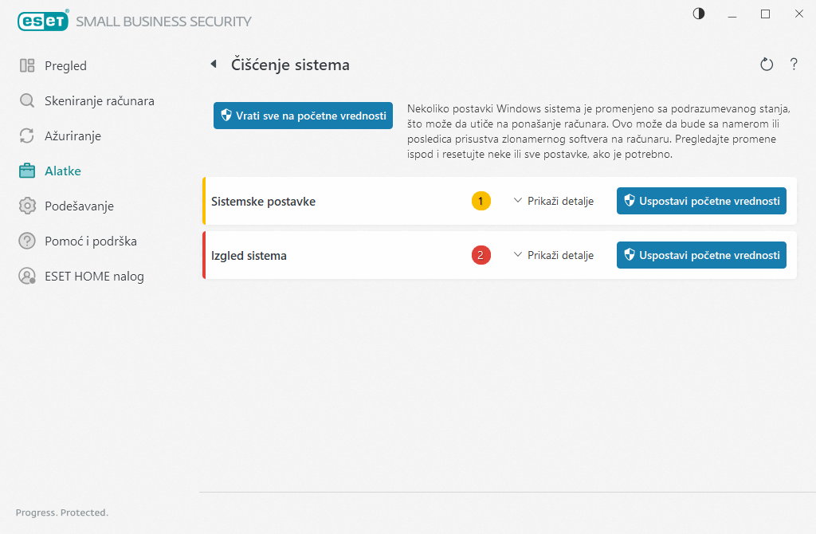Select Podešavanje in the sidebar menu
This screenshot has width=816, height=534.
[79, 206]
